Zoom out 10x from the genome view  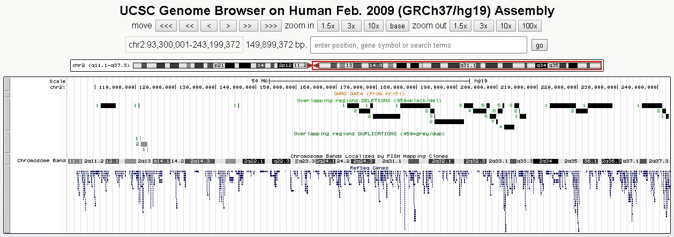(x=505, y=26)
